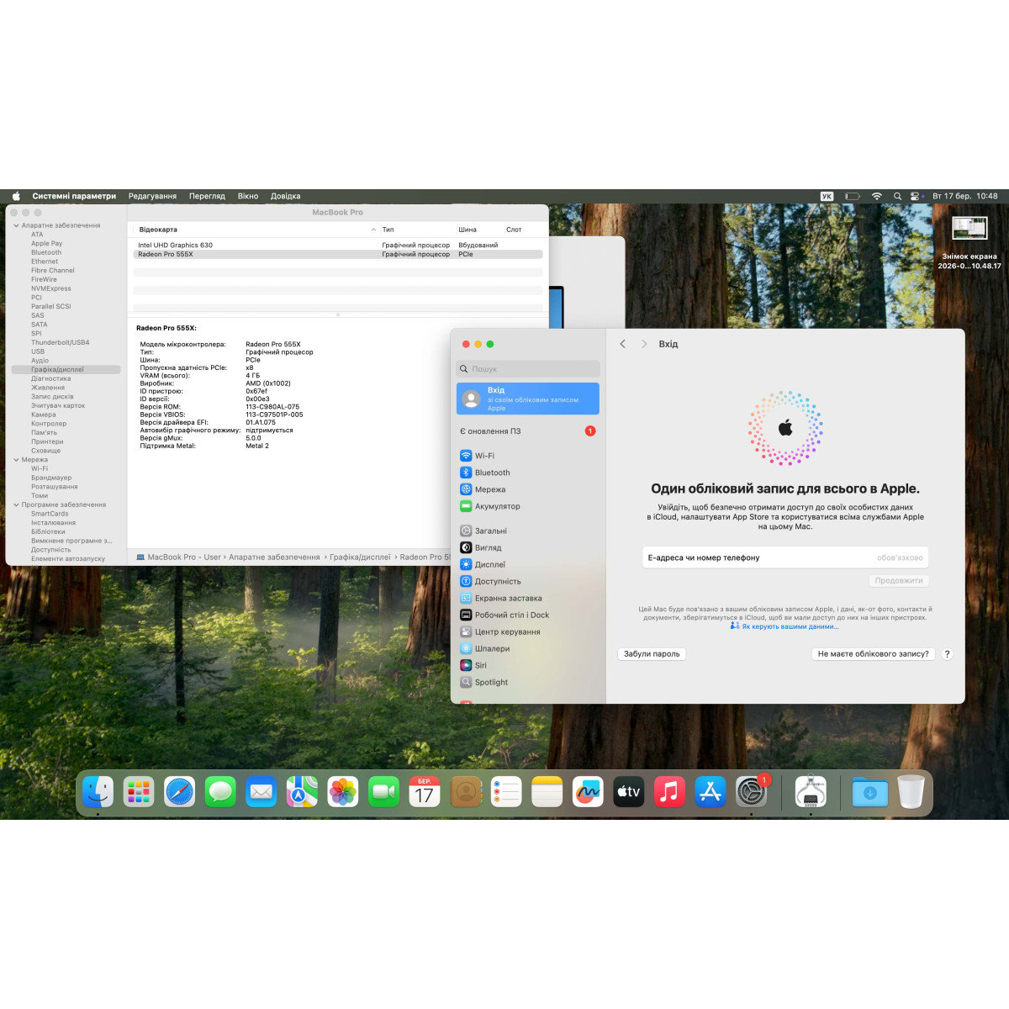This screenshot has height=1009, width=1009.
Task: Open Дисплеї settings
Action: coord(528,564)
